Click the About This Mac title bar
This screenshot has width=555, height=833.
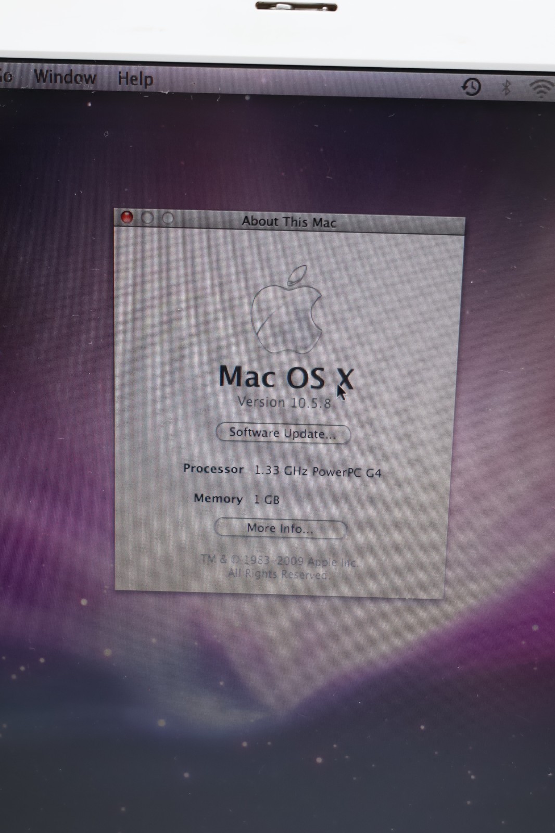tap(289, 221)
